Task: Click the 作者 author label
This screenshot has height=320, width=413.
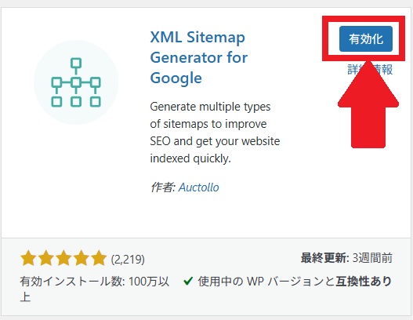Action: coord(163,187)
